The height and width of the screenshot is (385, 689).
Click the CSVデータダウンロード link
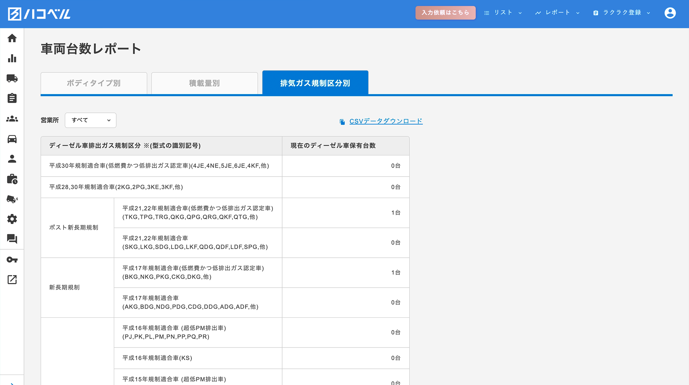(x=386, y=121)
